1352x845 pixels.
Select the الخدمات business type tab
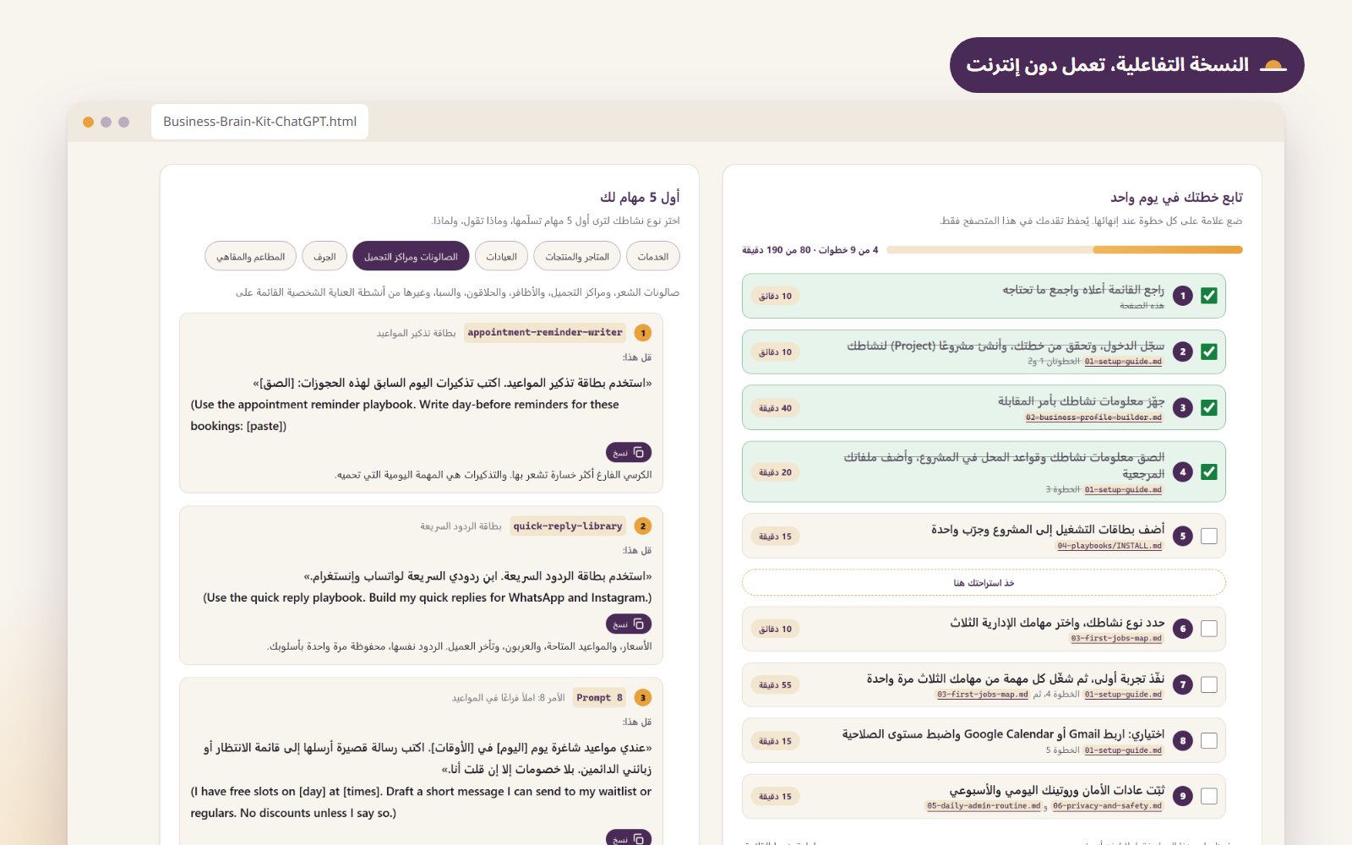(653, 256)
